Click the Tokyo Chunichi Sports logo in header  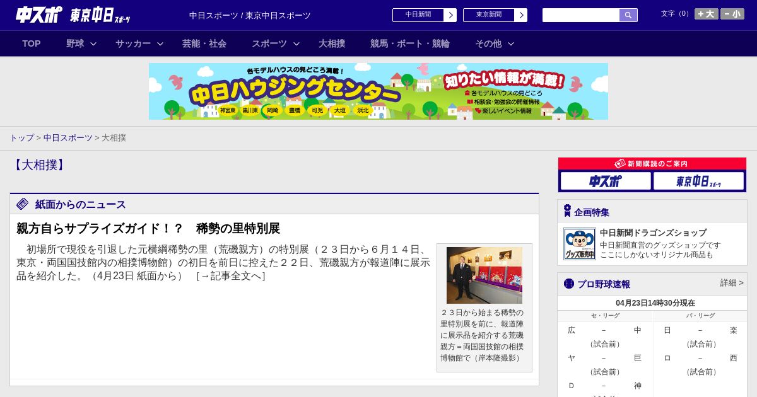100,15
